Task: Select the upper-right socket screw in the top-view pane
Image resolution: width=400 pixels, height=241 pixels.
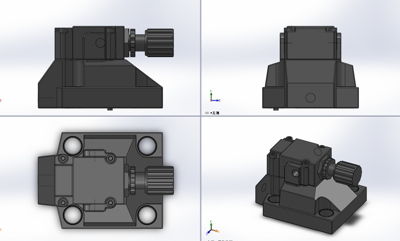Action: click(111, 158)
